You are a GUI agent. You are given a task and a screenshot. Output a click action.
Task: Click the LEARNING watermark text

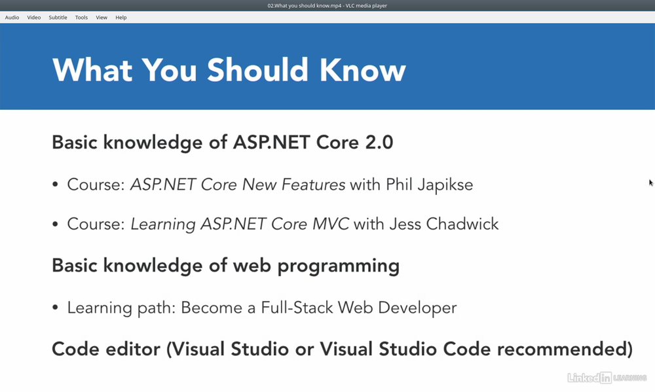click(630, 378)
